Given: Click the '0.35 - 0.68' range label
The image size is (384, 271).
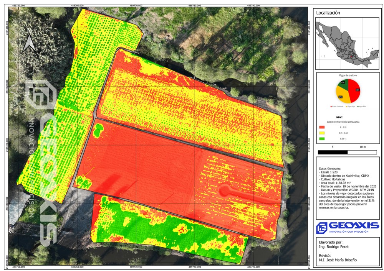Looking at the screenshot, I should pyautogui.click(x=343, y=133).
